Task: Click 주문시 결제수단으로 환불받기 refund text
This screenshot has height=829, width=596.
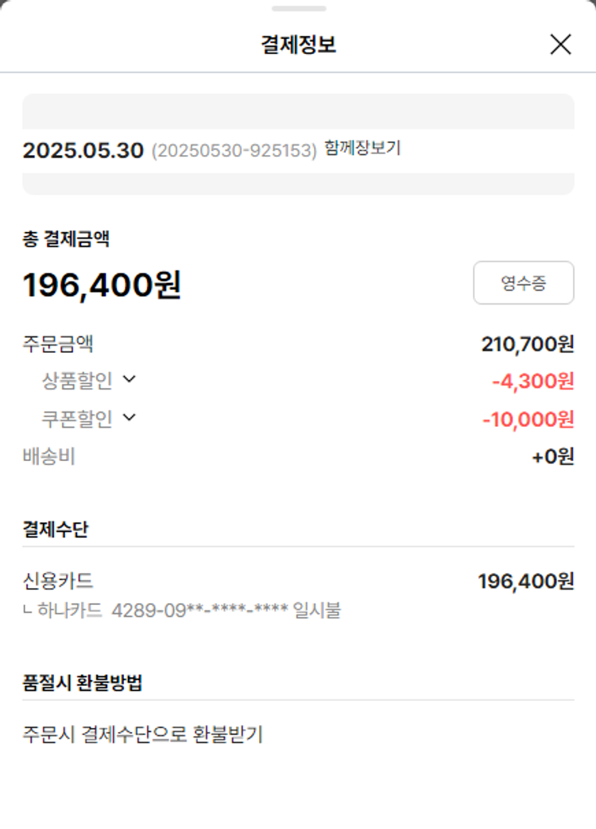Action: pos(142,734)
